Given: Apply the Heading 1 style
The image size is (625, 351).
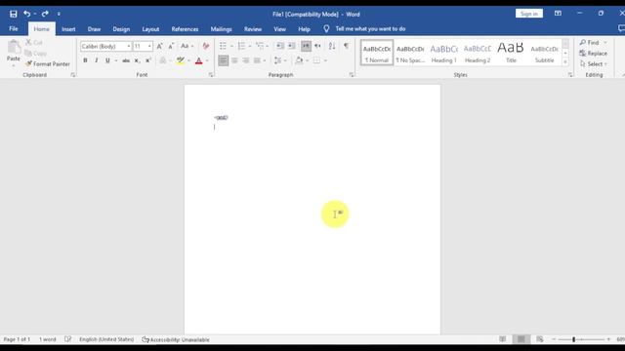Looking at the screenshot, I should tap(444, 53).
